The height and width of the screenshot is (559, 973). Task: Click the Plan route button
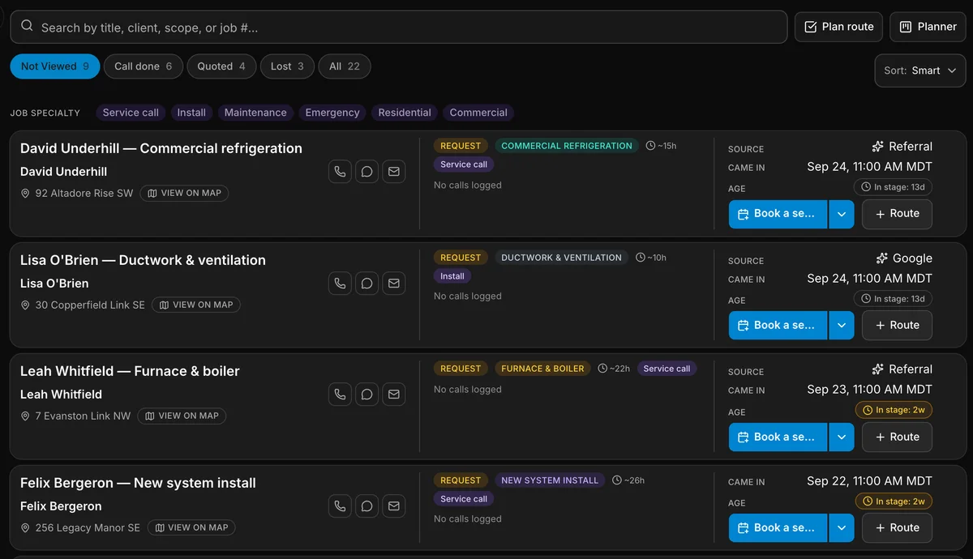click(838, 27)
